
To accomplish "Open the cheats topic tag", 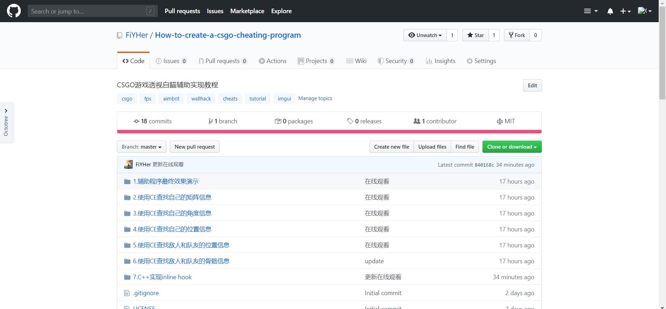I will click(x=230, y=98).
